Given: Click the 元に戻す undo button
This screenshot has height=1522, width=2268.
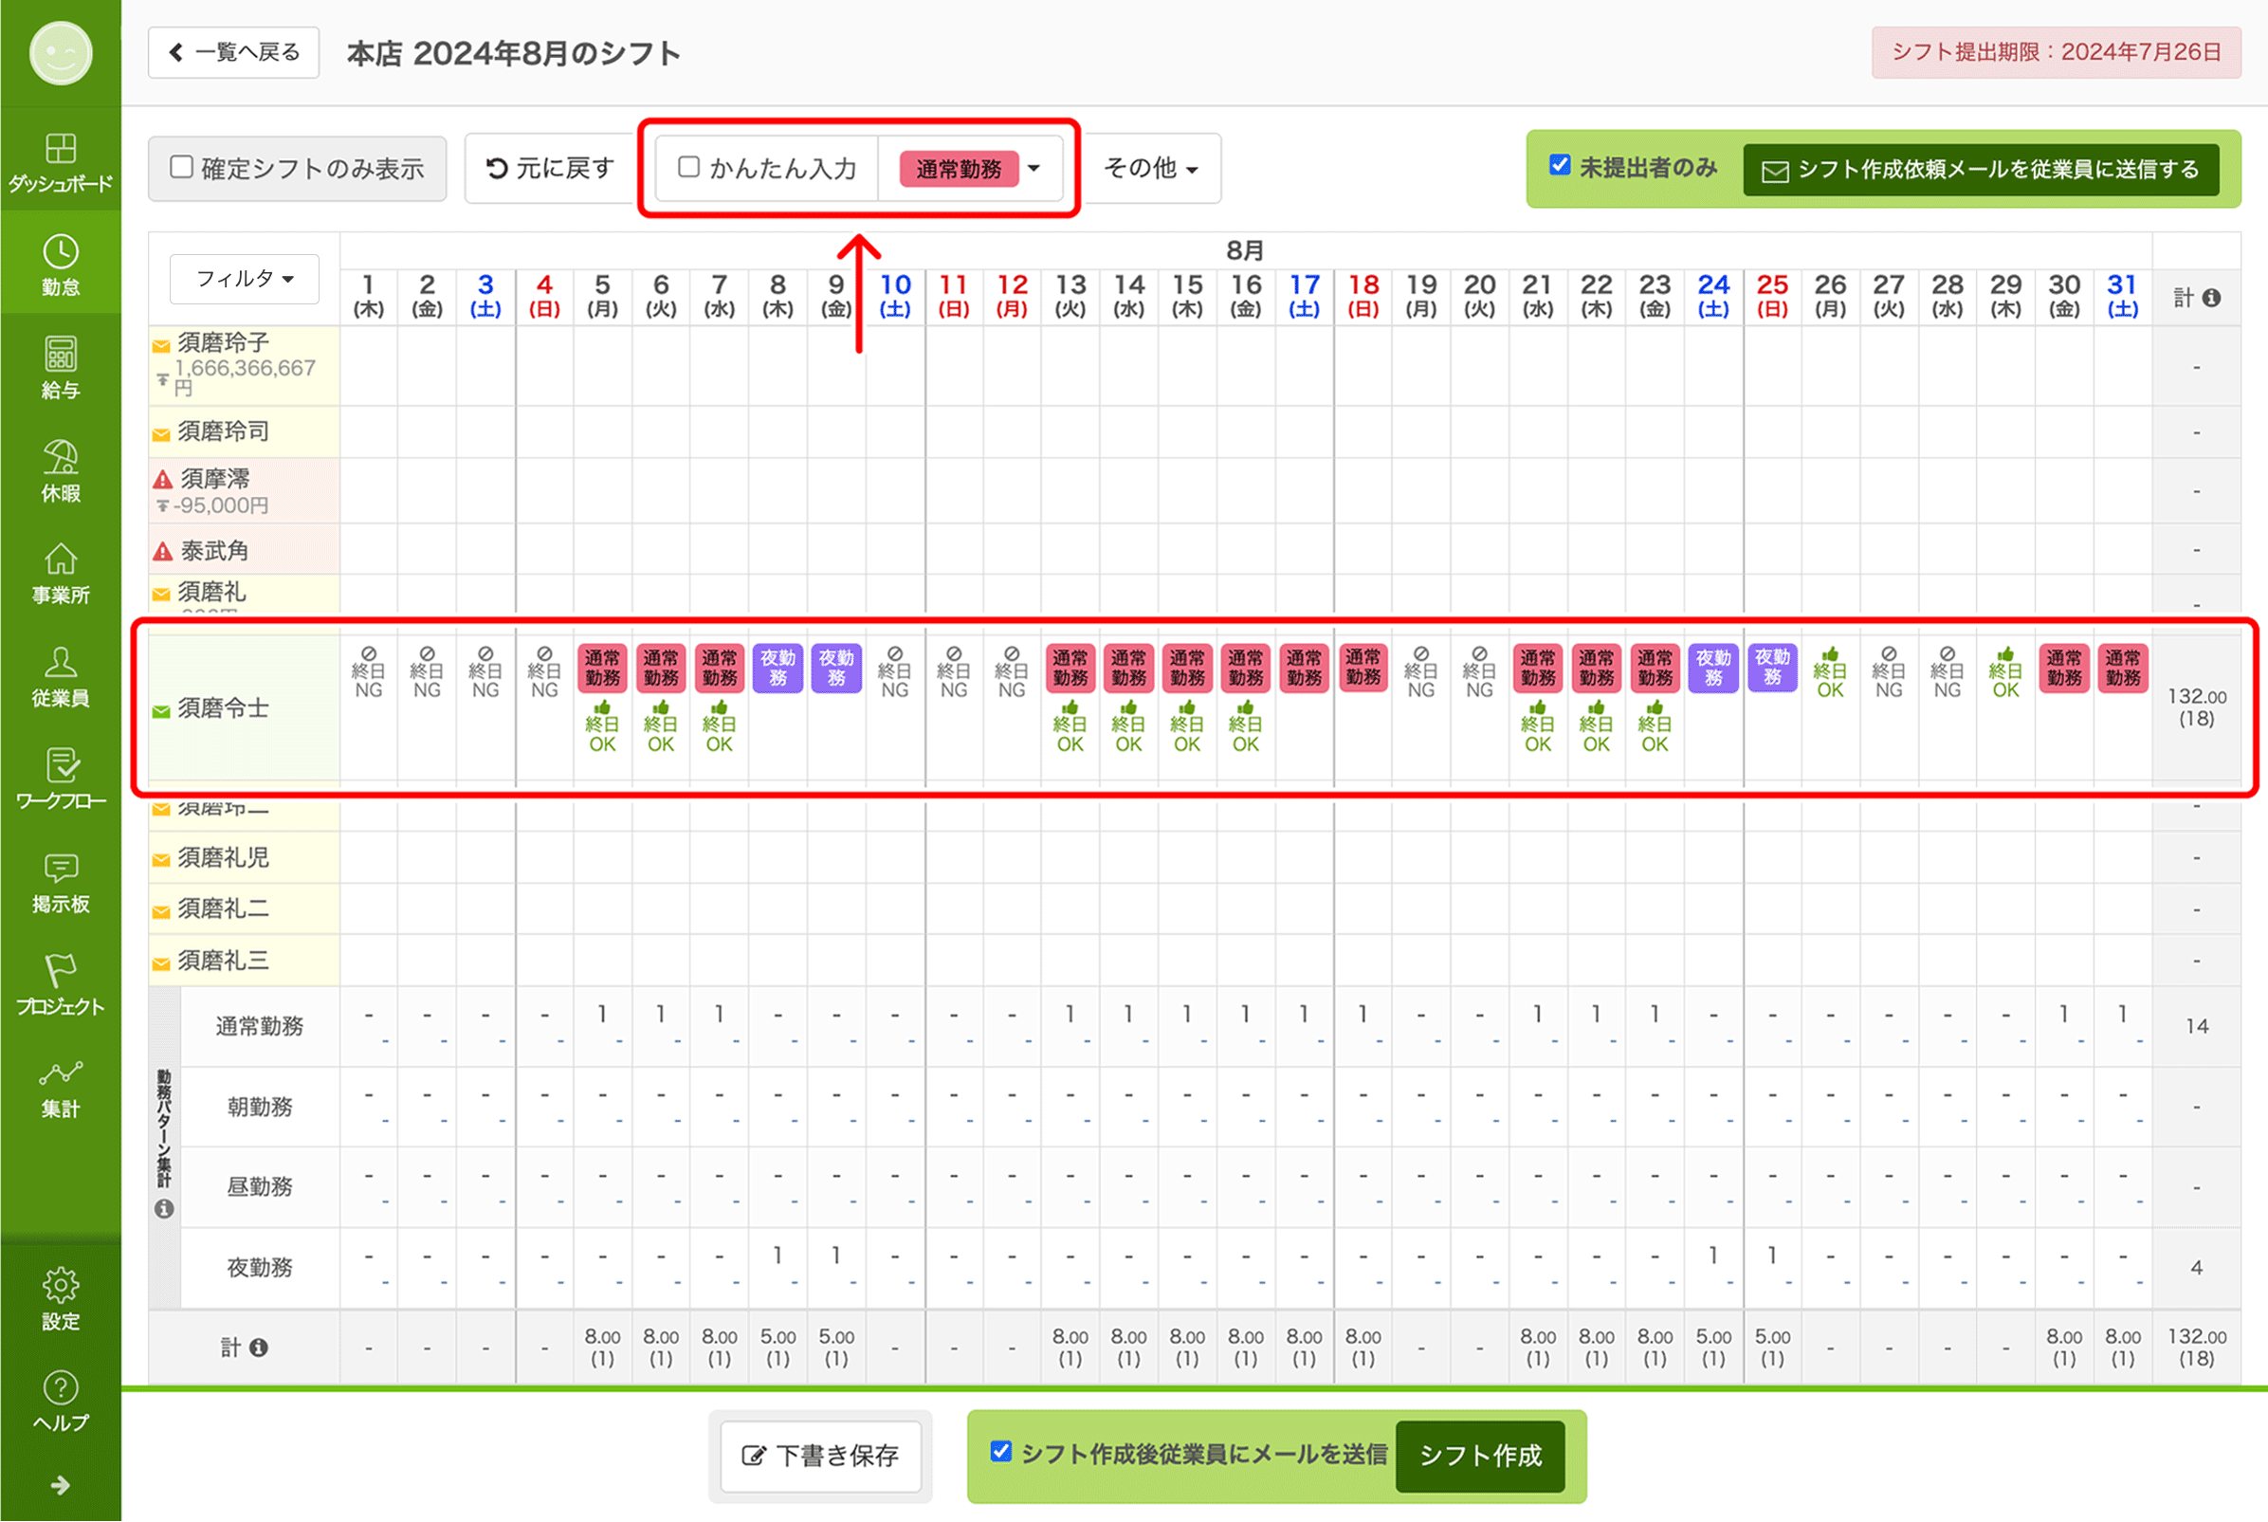Looking at the screenshot, I should [x=550, y=168].
